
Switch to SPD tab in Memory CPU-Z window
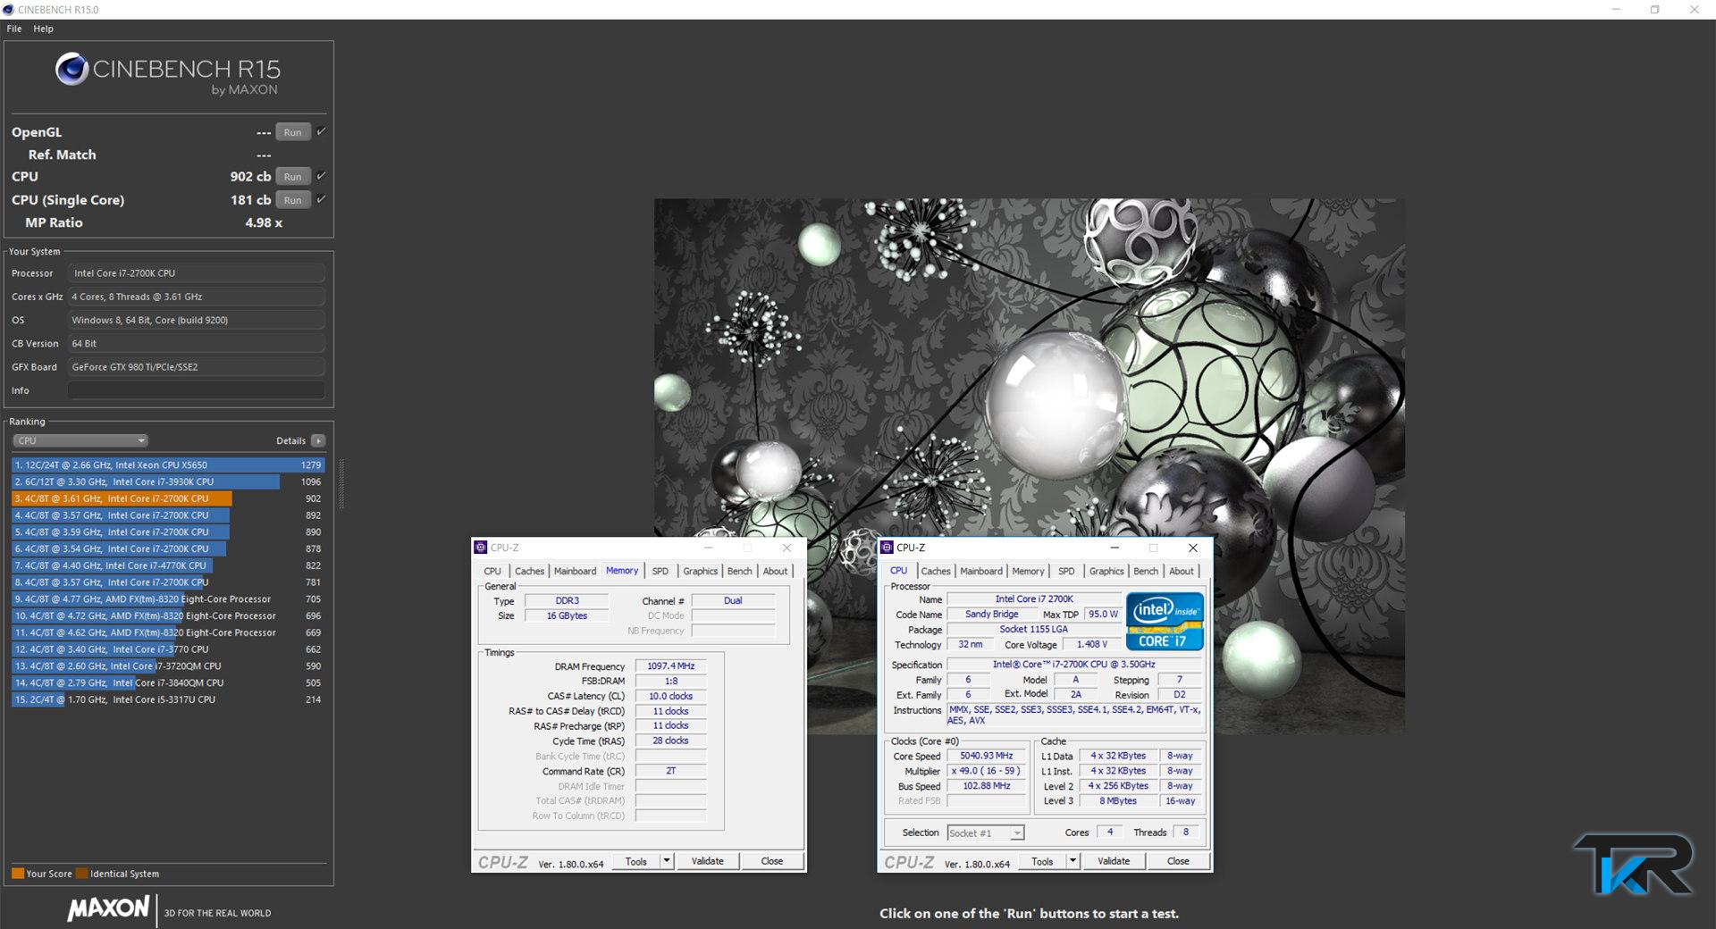coord(660,571)
